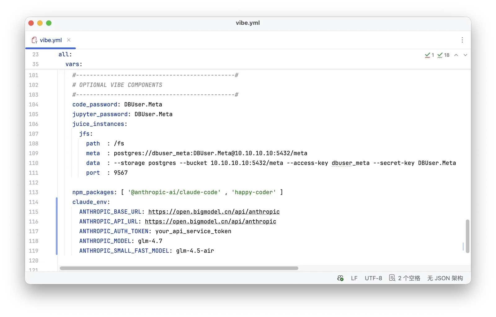Close the vibe.yml tab with the X
Screen dimensions: 496x317
[69, 40]
